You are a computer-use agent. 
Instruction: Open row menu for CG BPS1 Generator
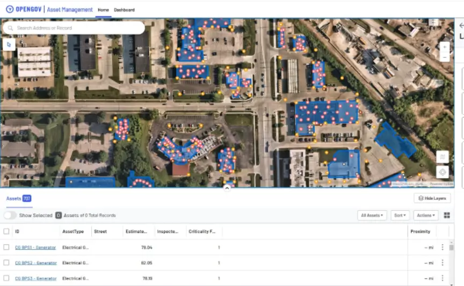[x=443, y=247]
